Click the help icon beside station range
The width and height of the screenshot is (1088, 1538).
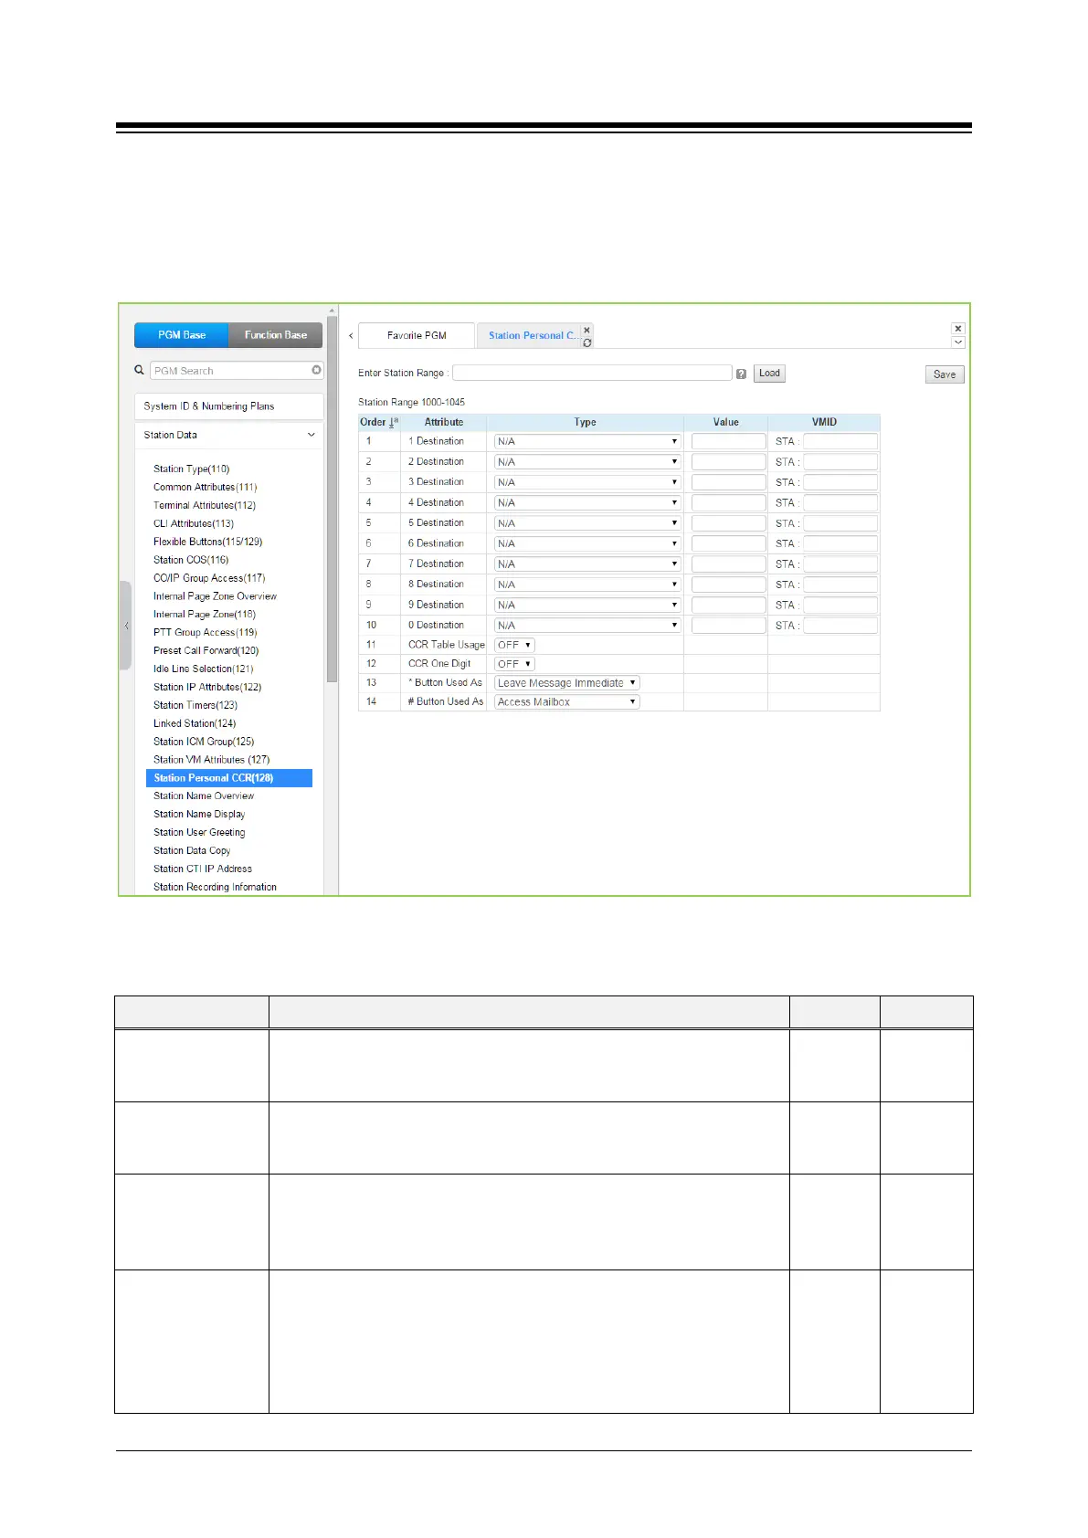click(x=741, y=374)
